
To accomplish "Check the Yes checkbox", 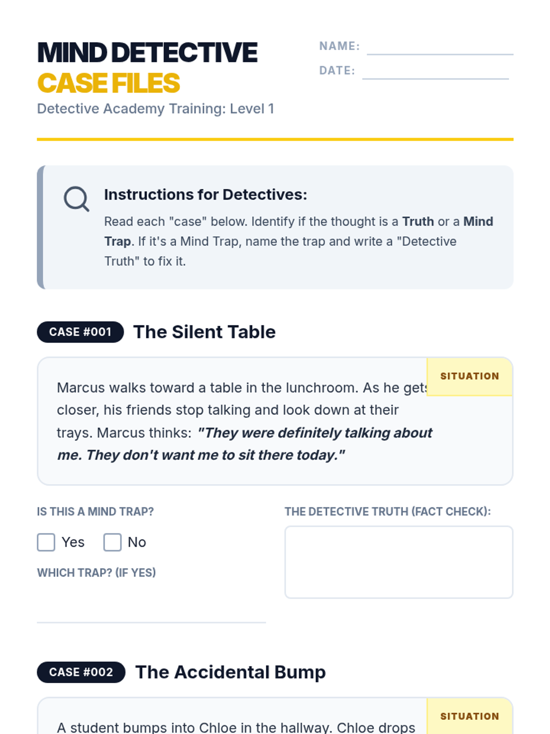I will pyautogui.click(x=46, y=542).
